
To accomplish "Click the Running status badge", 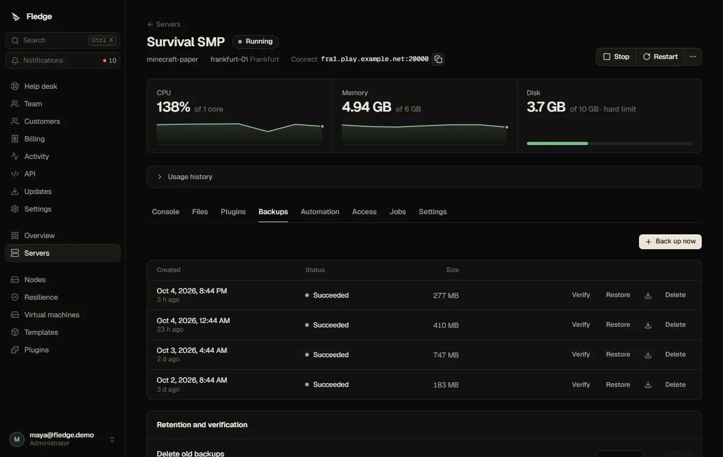I will point(255,41).
